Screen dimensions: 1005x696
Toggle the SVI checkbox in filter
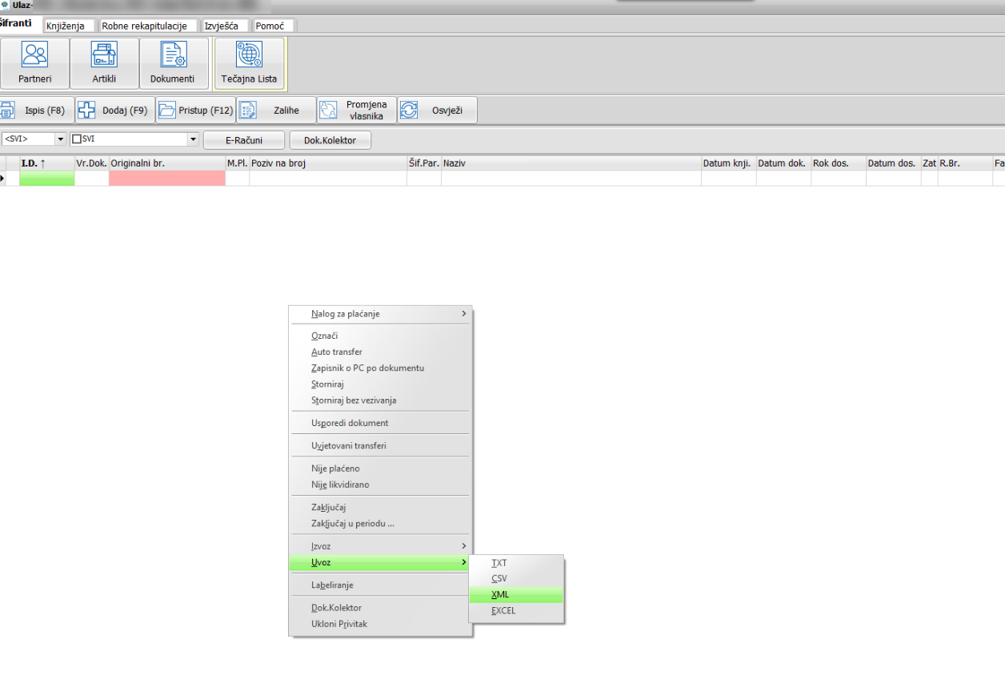point(77,139)
